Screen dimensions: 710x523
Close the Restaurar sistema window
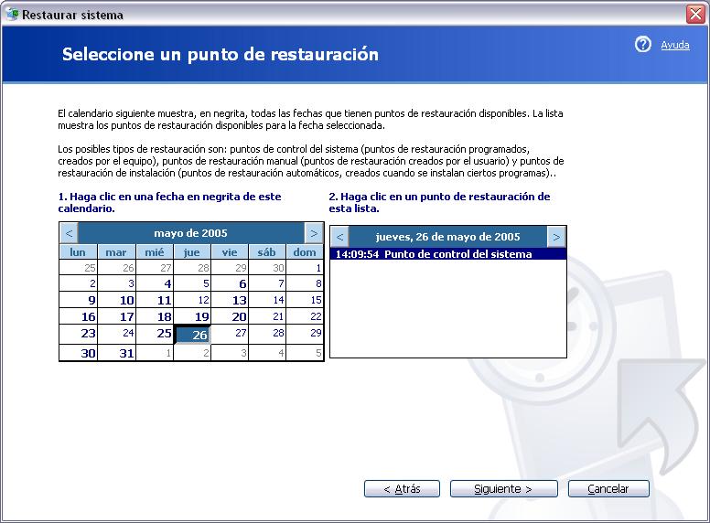(695, 15)
